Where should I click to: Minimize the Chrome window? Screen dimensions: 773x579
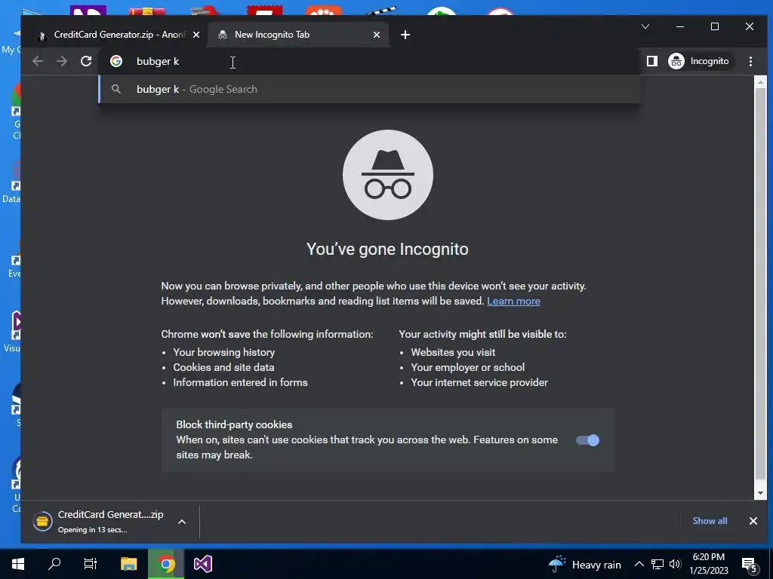(x=680, y=26)
